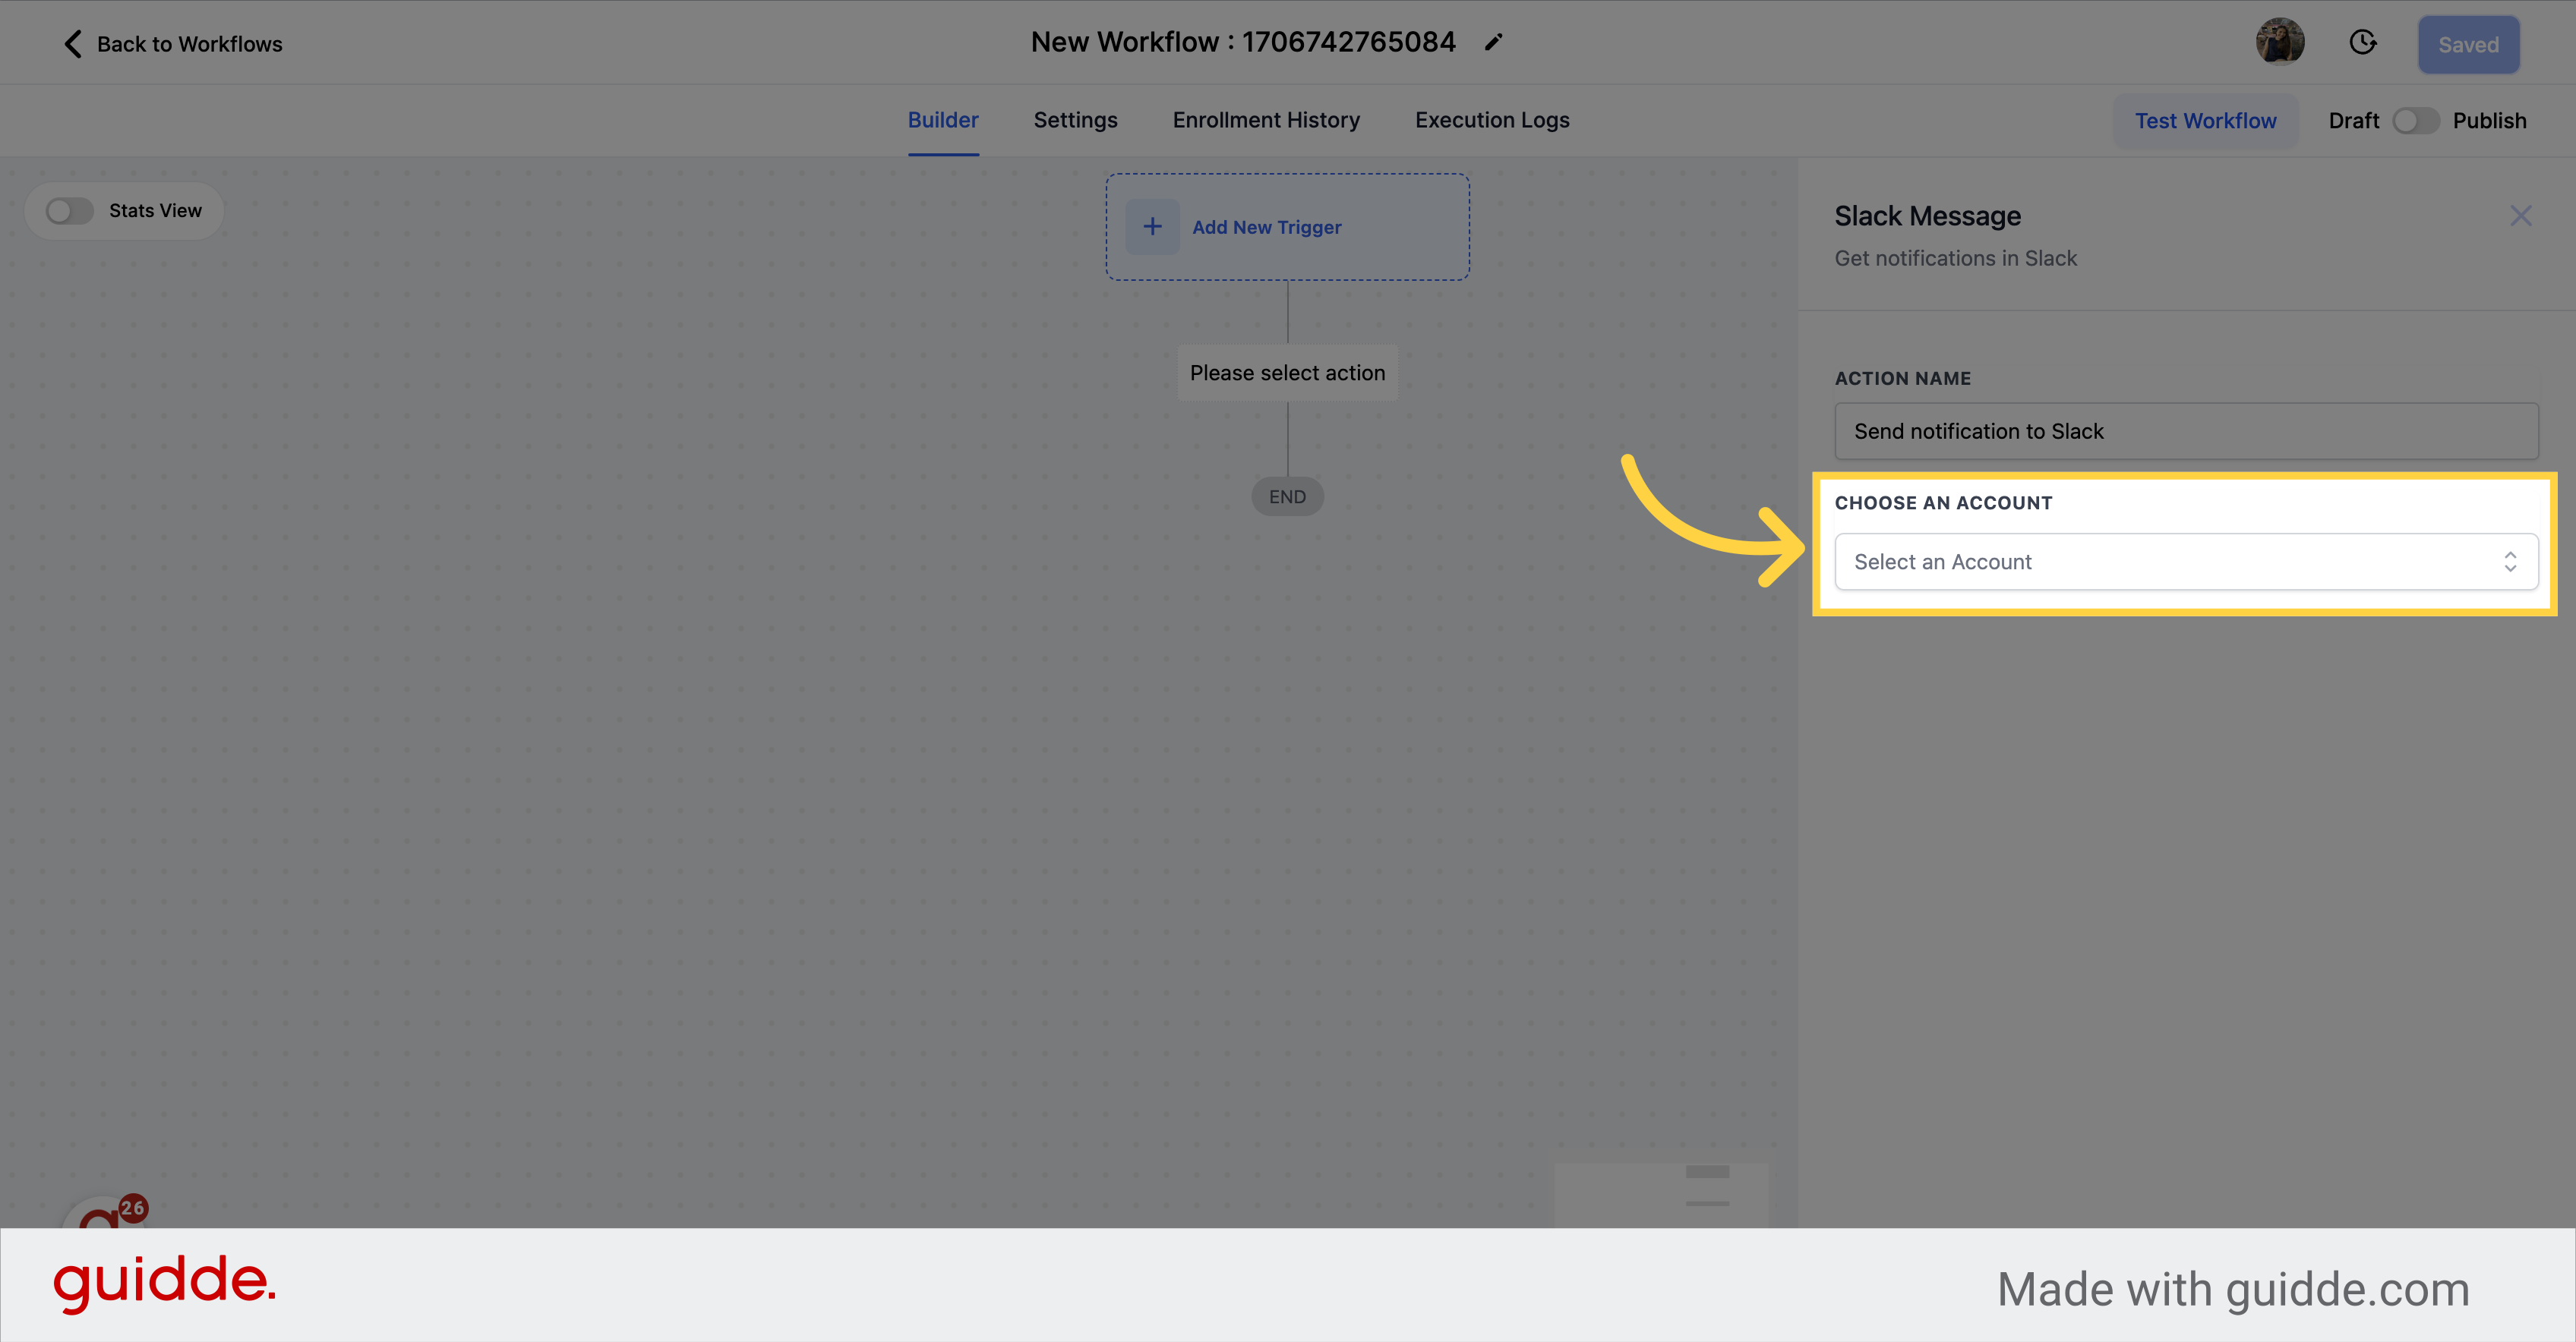Screen dimensions: 2576x1342
Task: Open the chat widget with 26 badge
Action: coord(105,1210)
